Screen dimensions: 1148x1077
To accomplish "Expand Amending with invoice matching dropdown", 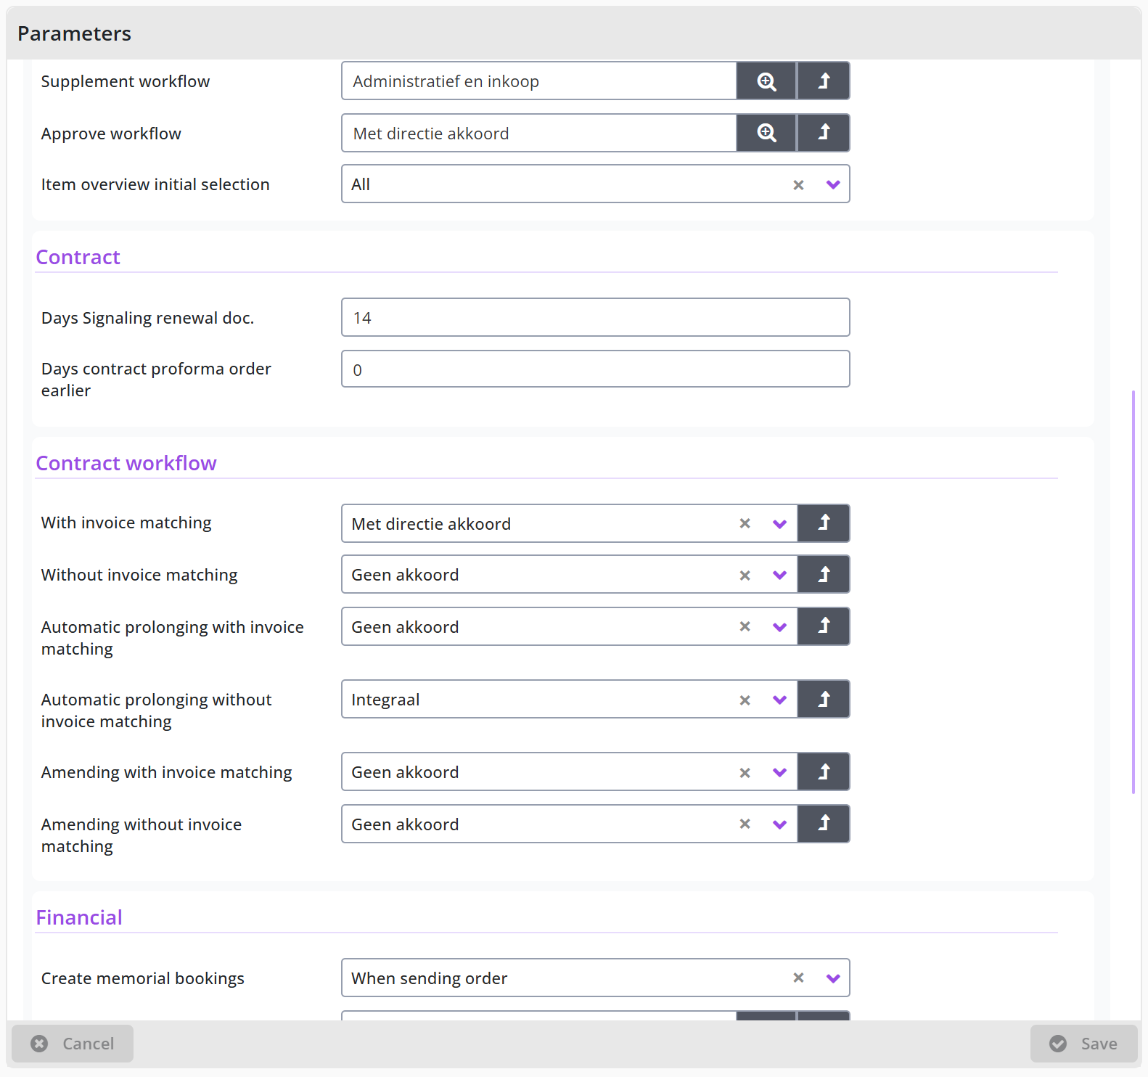I will 779,772.
